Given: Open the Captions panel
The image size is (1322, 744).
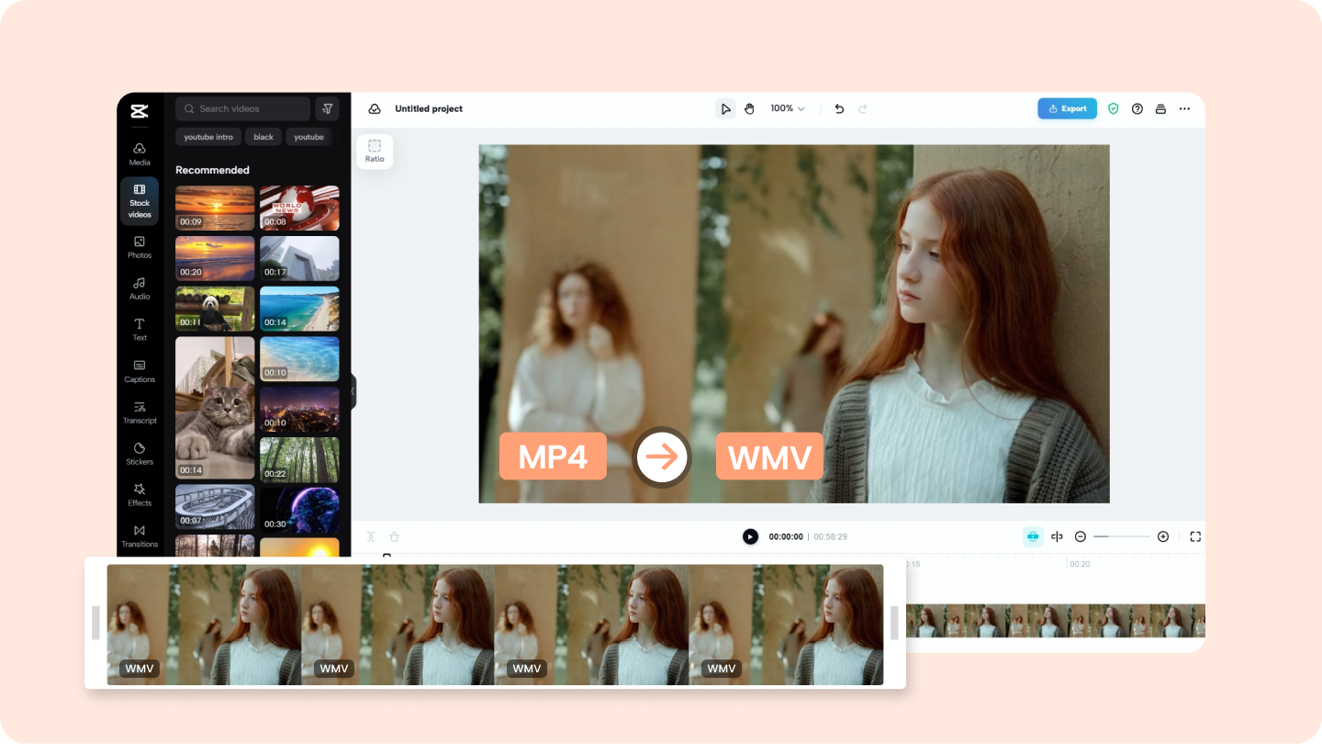Looking at the screenshot, I should (x=140, y=371).
